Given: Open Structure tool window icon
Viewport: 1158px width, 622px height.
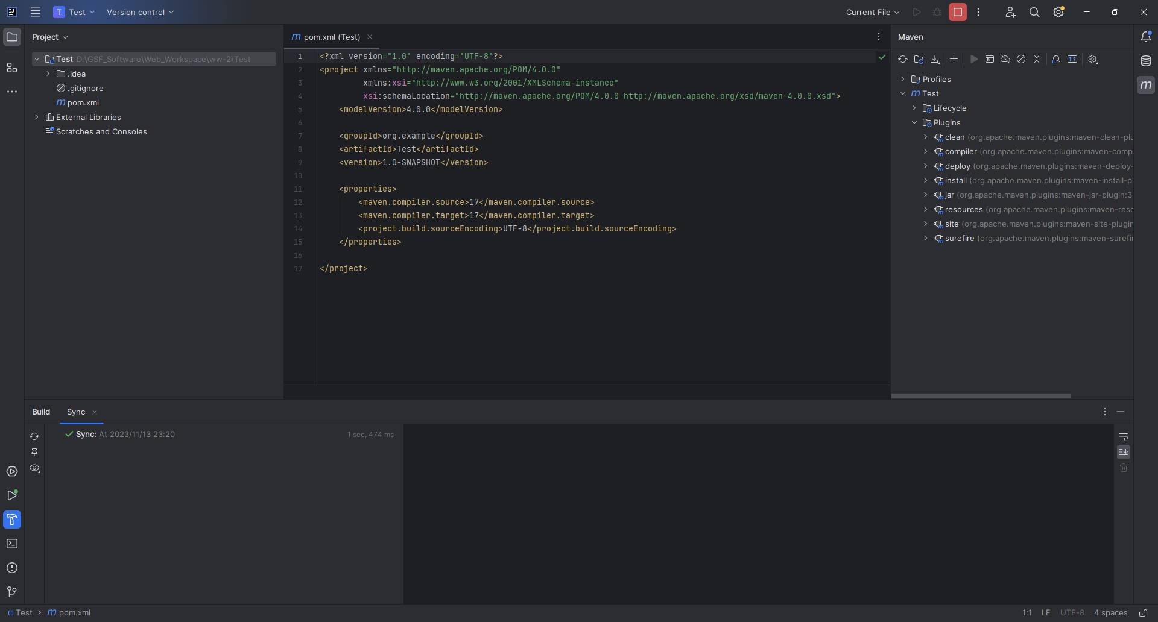Looking at the screenshot, I should pos(12,68).
